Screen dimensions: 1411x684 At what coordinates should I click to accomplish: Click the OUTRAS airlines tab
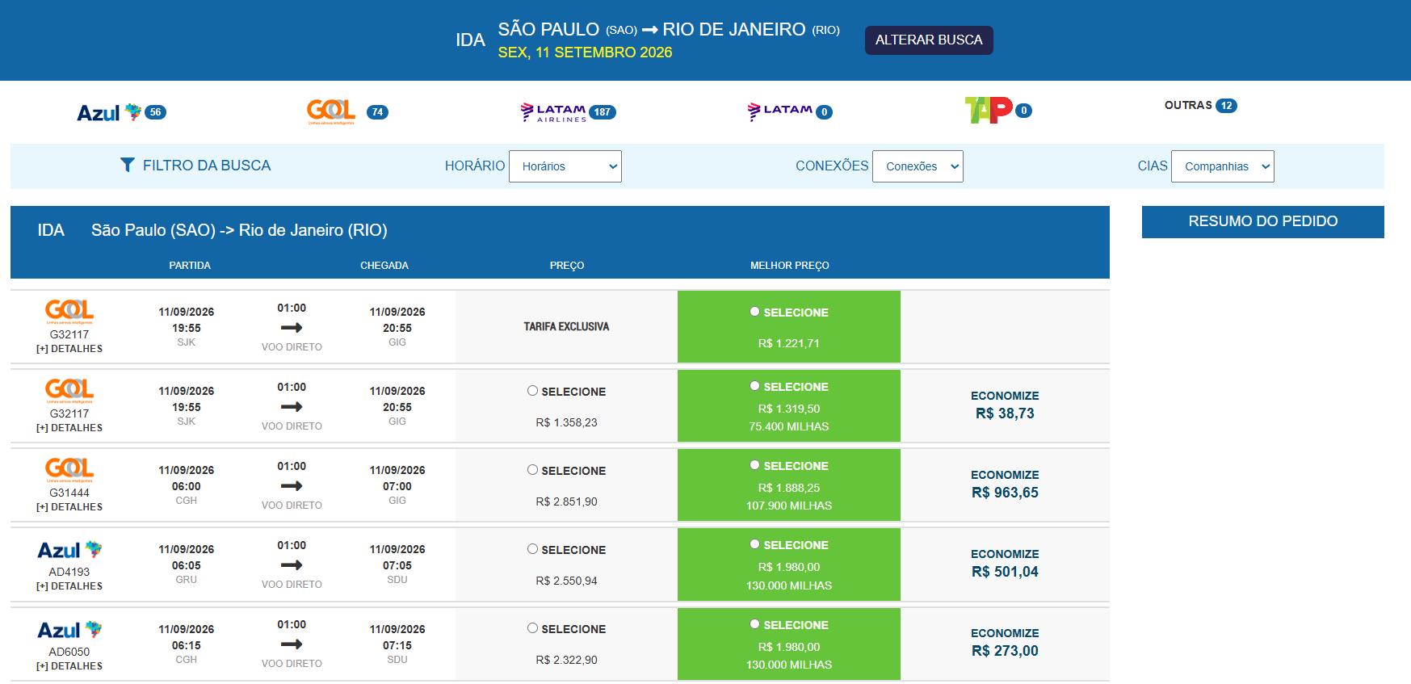tap(1188, 106)
